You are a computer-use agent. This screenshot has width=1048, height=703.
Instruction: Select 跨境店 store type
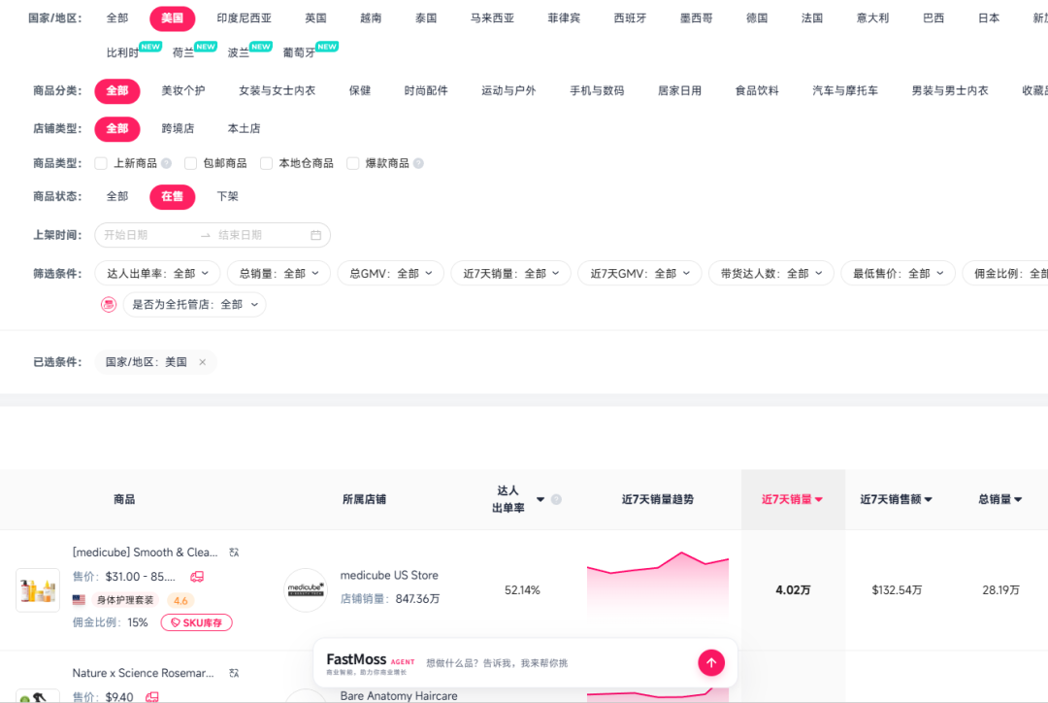point(178,128)
